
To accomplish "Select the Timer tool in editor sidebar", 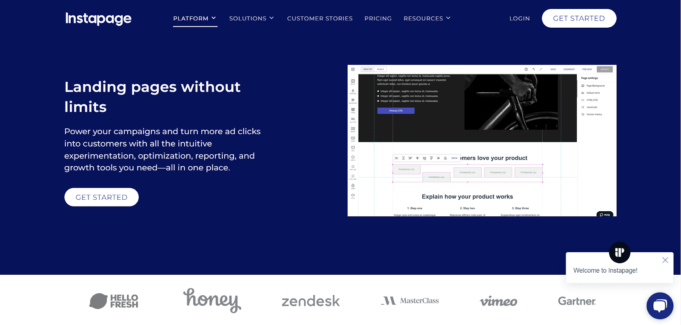I will pyautogui.click(x=353, y=187).
